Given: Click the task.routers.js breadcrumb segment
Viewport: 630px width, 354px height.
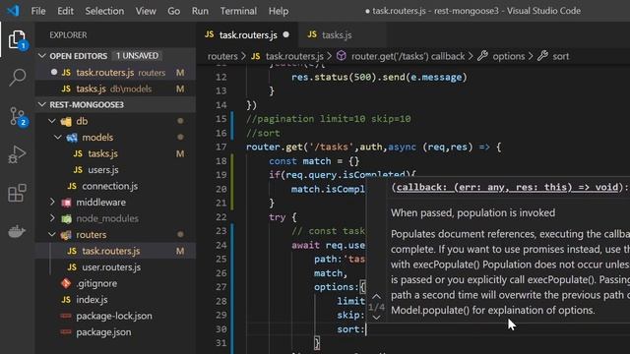Looking at the screenshot, I should click(294, 56).
